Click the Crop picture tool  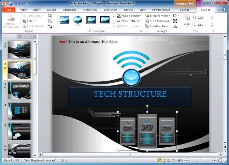pyautogui.click(x=186, y=21)
